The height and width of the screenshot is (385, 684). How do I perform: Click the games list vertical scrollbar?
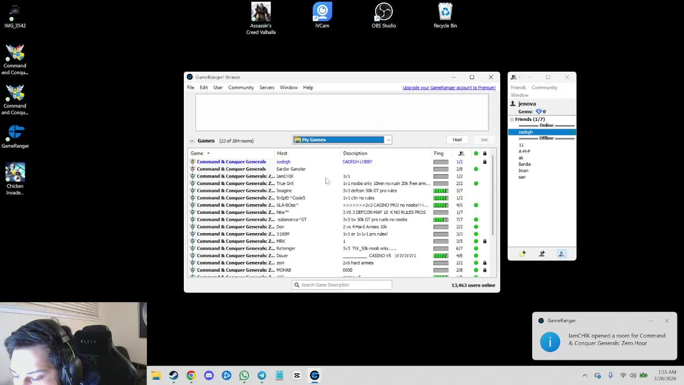pyautogui.click(x=494, y=195)
